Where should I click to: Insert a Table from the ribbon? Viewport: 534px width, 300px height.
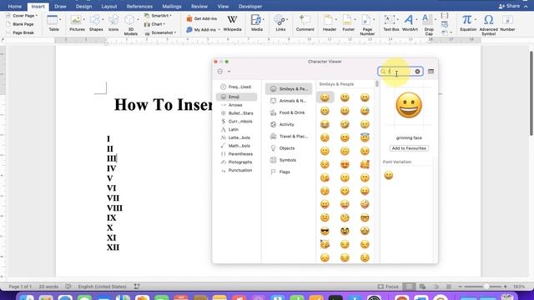click(53, 23)
